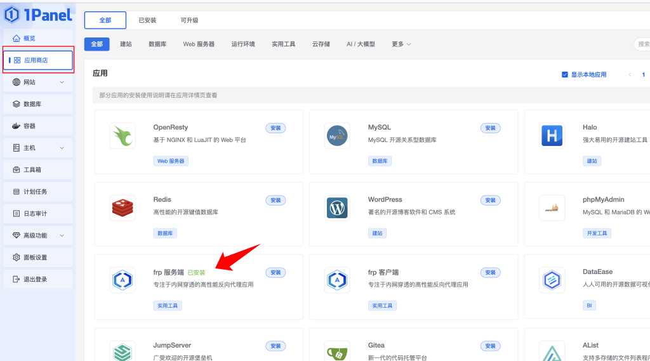
Task: Expand the 主机 sidebar menu
Action: (38, 148)
